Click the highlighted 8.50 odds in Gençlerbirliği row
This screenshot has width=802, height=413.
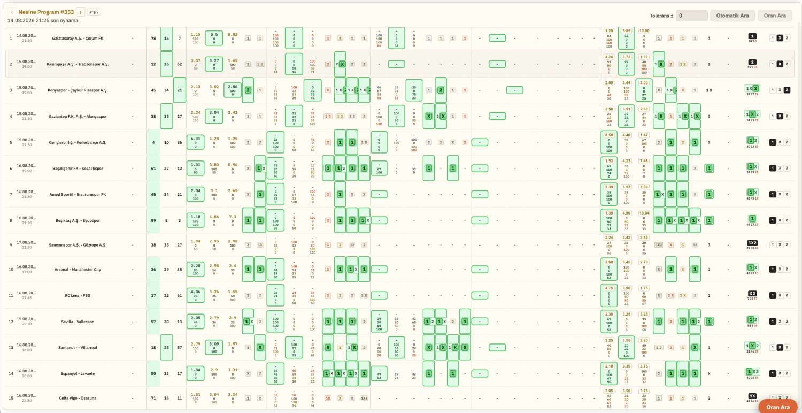tap(609, 135)
